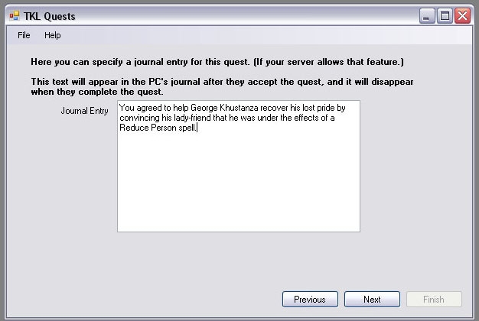Maximize the TKL Quests window
Image resolution: width=479 pixels, height=321 pixels.
(445, 16)
